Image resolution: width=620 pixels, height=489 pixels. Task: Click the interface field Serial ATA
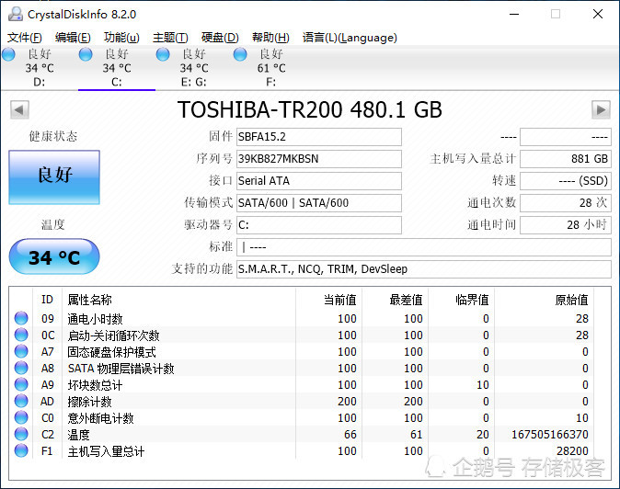tap(319, 181)
